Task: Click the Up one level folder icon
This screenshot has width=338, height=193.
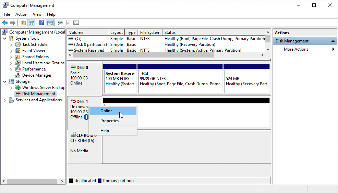Action: (23, 23)
